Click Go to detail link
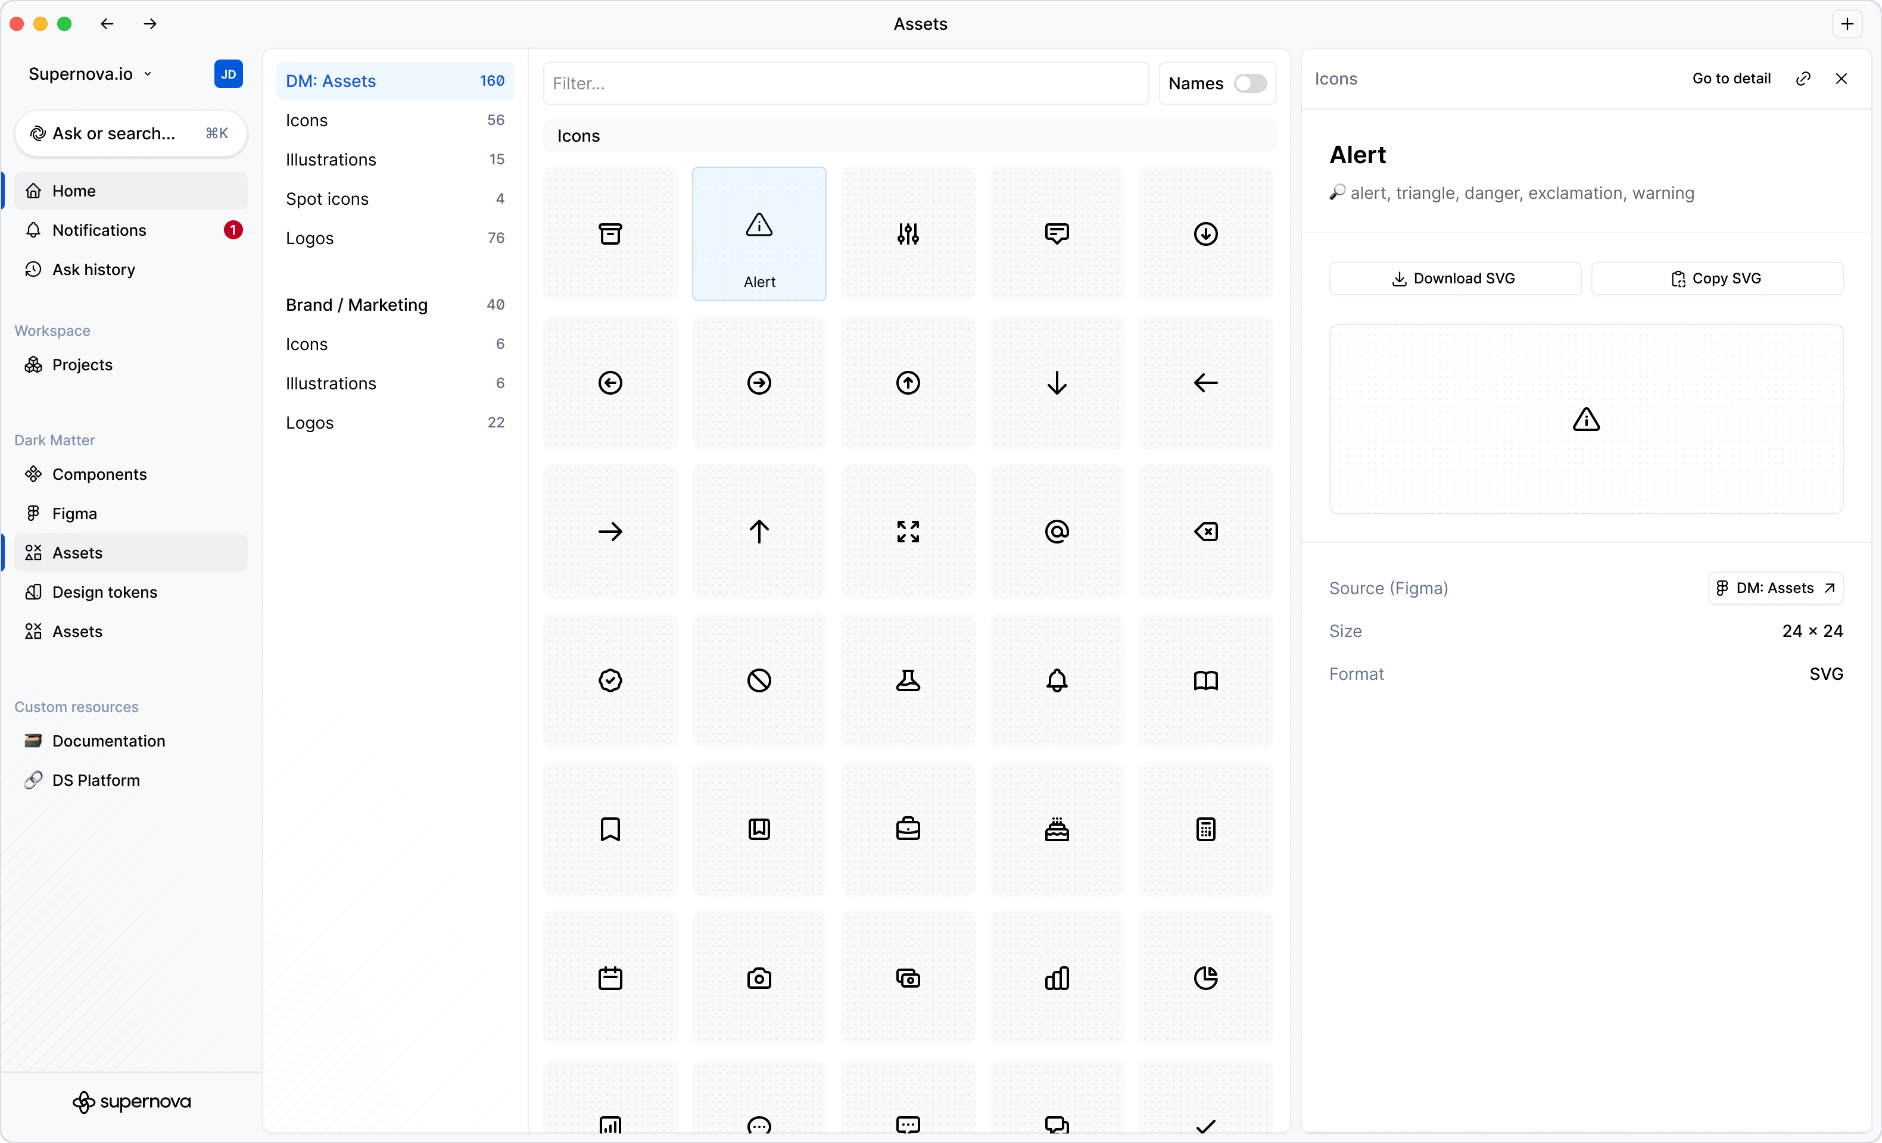 [1731, 79]
